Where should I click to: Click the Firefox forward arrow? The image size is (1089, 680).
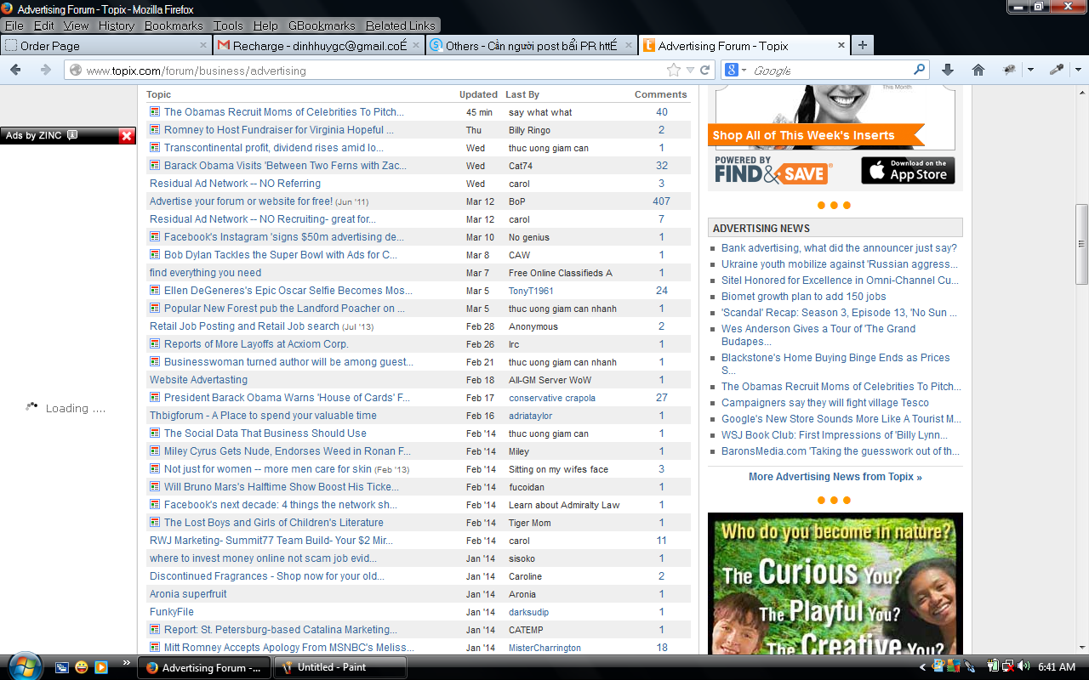tap(45, 70)
